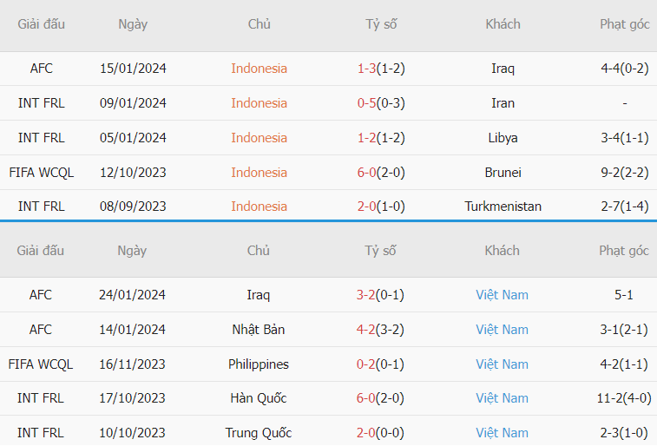Click the Nhật Bản team name
The height and width of the screenshot is (446, 657).
pos(258,330)
